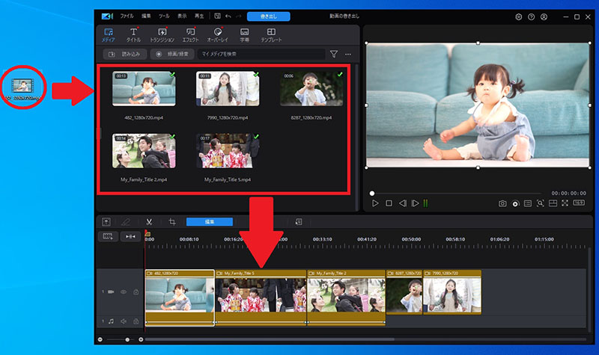Split the clip with the scissors icon

point(149,221)
